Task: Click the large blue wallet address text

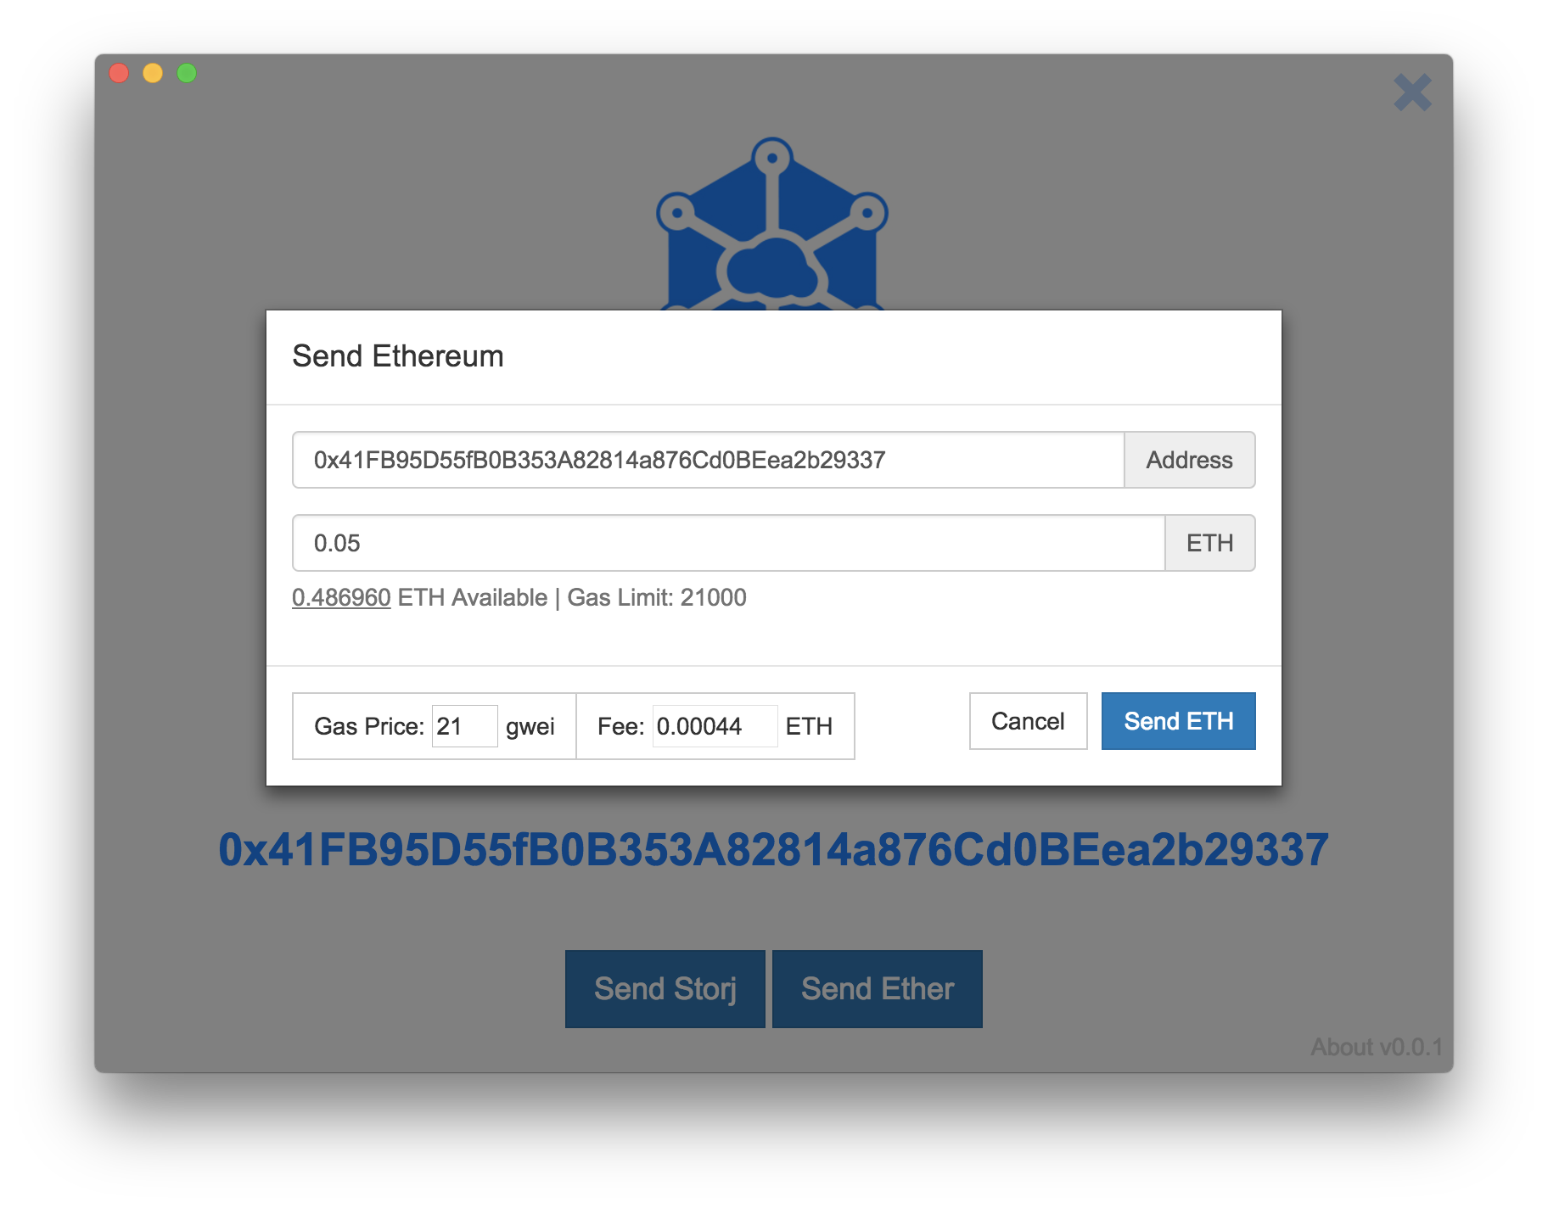Action: (773, 850)
